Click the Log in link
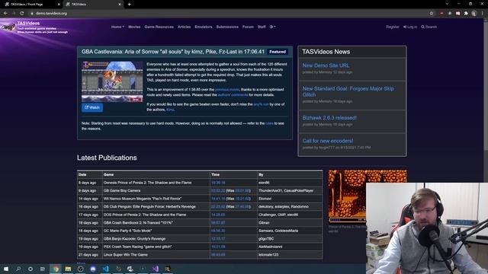This screenshot has height=274, width=488. click(x=410, y=27)
